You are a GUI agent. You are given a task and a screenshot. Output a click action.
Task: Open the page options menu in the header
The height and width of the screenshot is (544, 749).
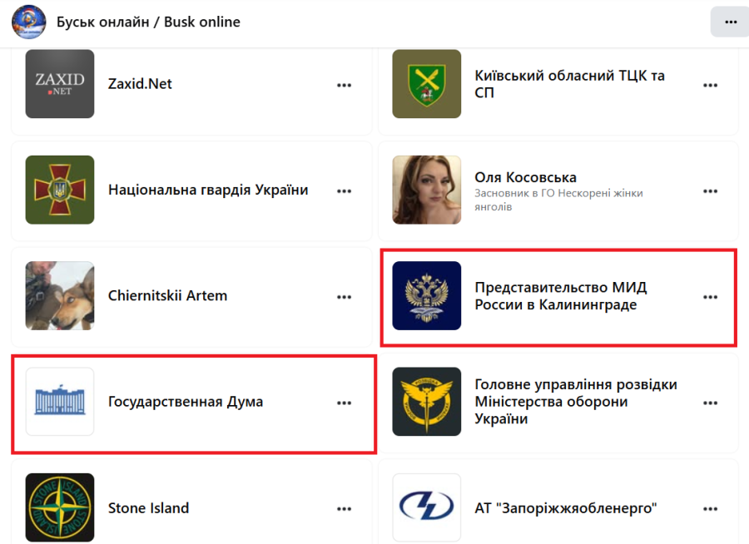click(x=731, y=22)
